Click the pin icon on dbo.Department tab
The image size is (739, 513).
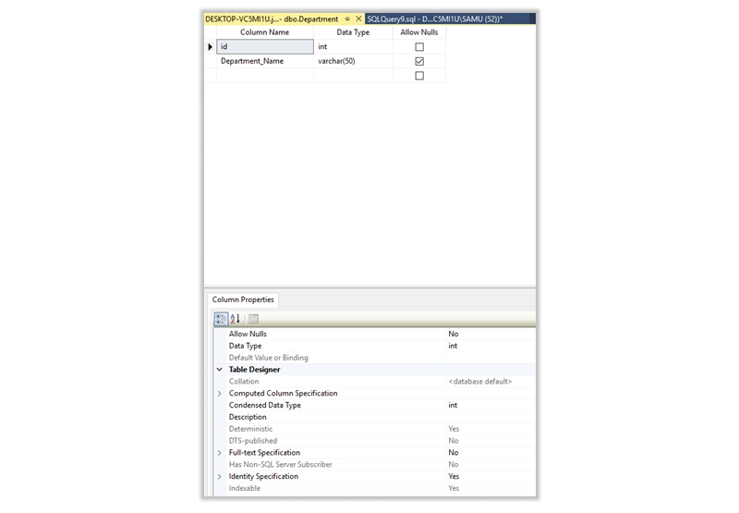347,18
